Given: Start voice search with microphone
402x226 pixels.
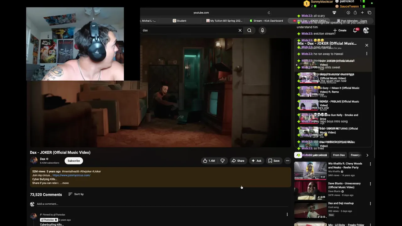Looking at the screenshot, I should pyautogui.click(x=263, y=30).
